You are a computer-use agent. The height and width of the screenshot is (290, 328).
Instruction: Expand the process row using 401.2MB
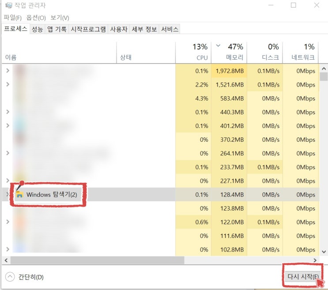[8, 125]
